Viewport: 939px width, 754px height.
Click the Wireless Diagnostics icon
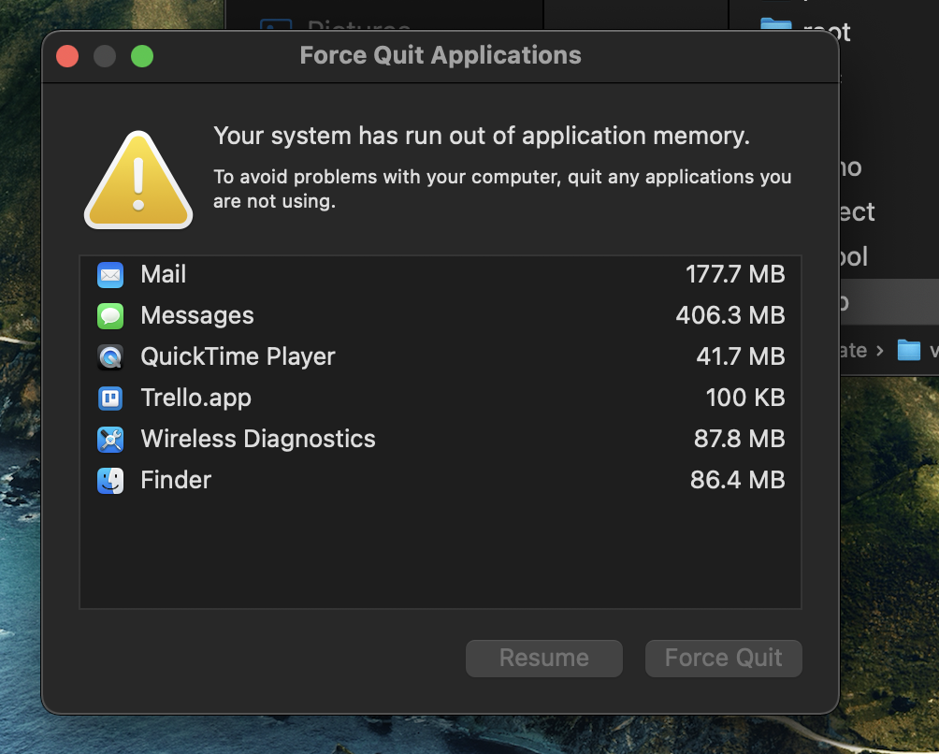click(x=110, y=440)
